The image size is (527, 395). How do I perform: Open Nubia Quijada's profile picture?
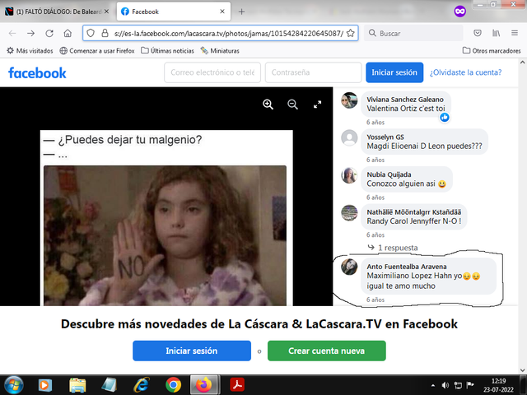click(x=349, y=175)
